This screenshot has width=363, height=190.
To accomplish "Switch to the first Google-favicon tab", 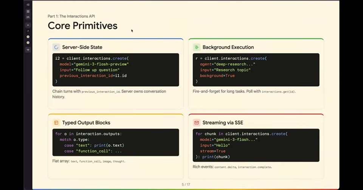I will [28, 37].
